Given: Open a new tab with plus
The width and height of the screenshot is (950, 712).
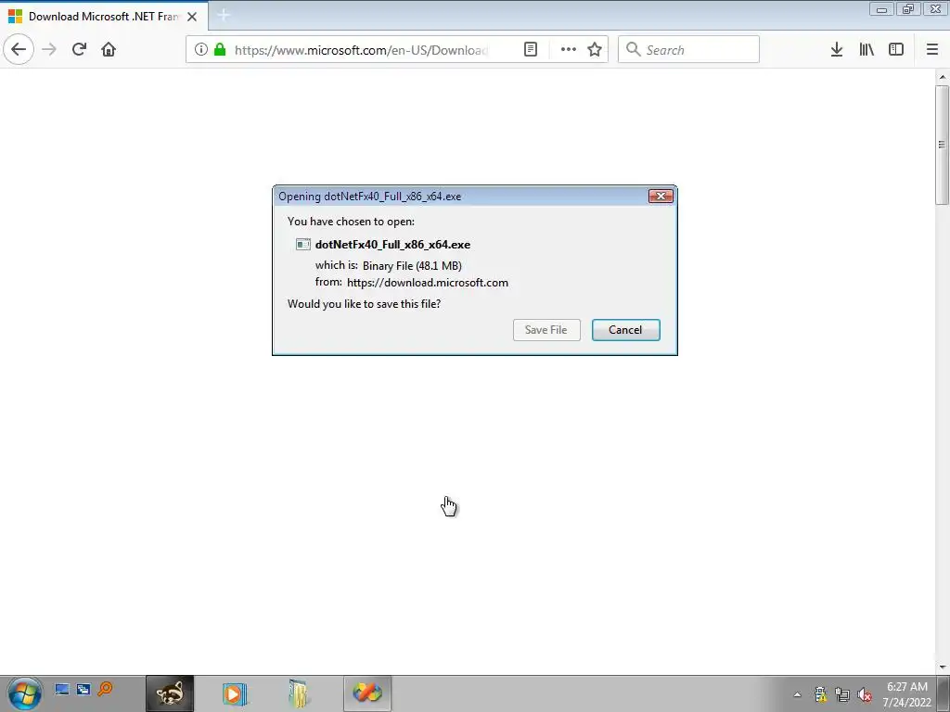Looking at the screenshot, I should click(x=224, y=16).
